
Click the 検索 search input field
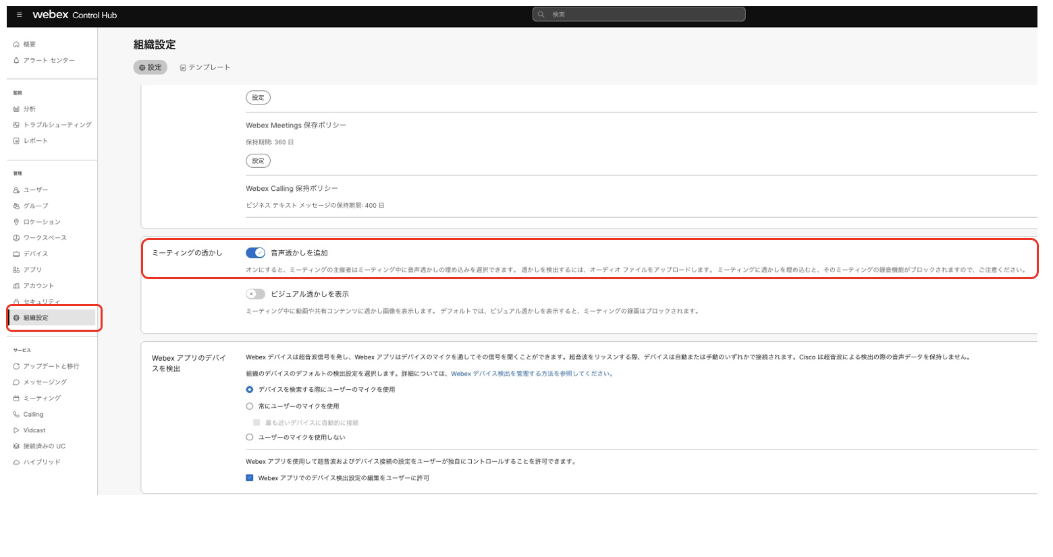click(x=639, y=14)
